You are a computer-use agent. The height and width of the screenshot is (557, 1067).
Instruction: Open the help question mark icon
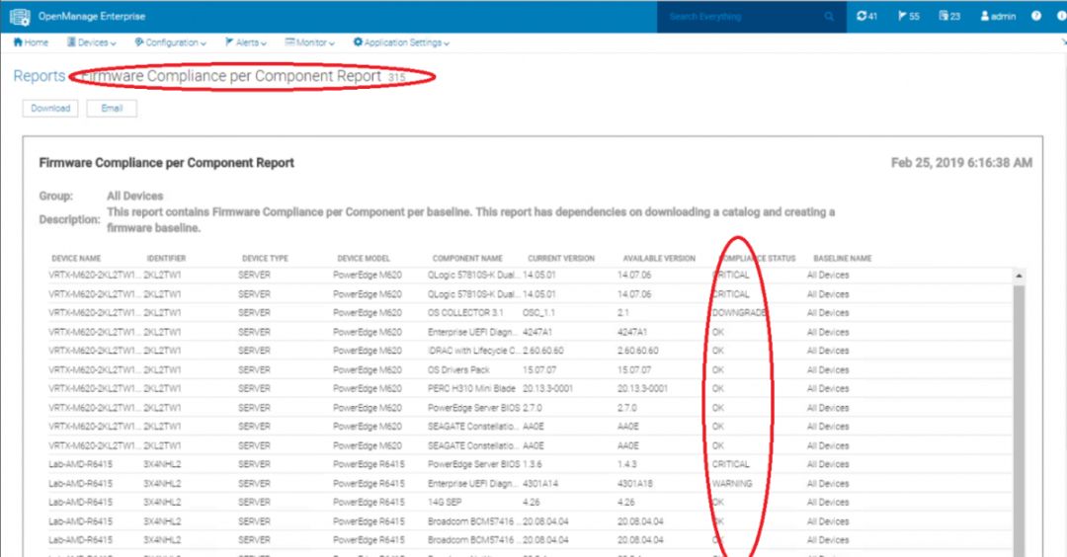[1035, 17]
